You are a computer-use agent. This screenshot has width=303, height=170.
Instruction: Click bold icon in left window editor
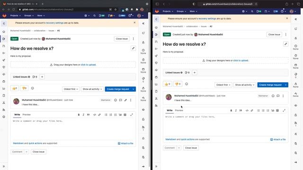tap(79, 115)
